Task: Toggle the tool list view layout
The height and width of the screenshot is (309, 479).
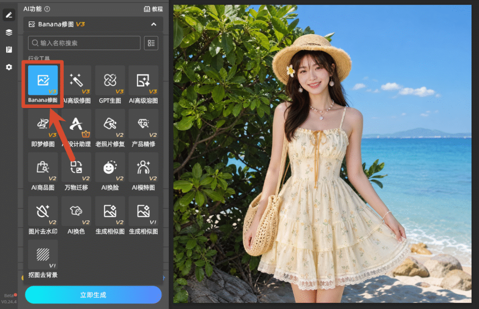Action: 151,43
